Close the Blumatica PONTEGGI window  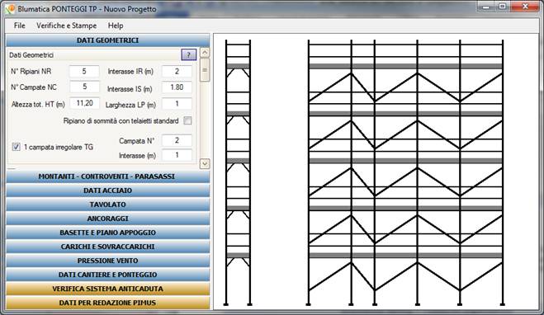coord(525,7)
